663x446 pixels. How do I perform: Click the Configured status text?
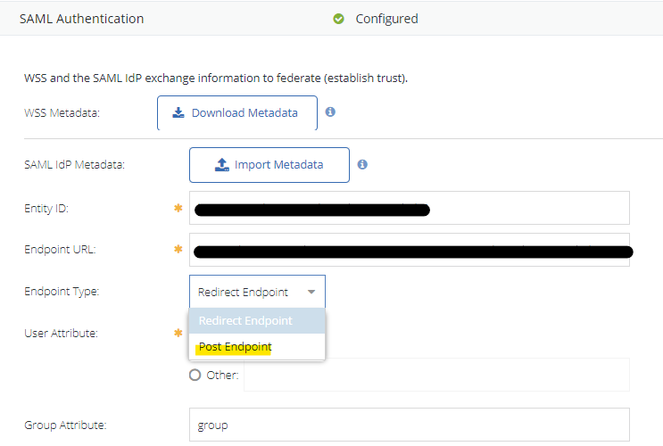point(386,19)
